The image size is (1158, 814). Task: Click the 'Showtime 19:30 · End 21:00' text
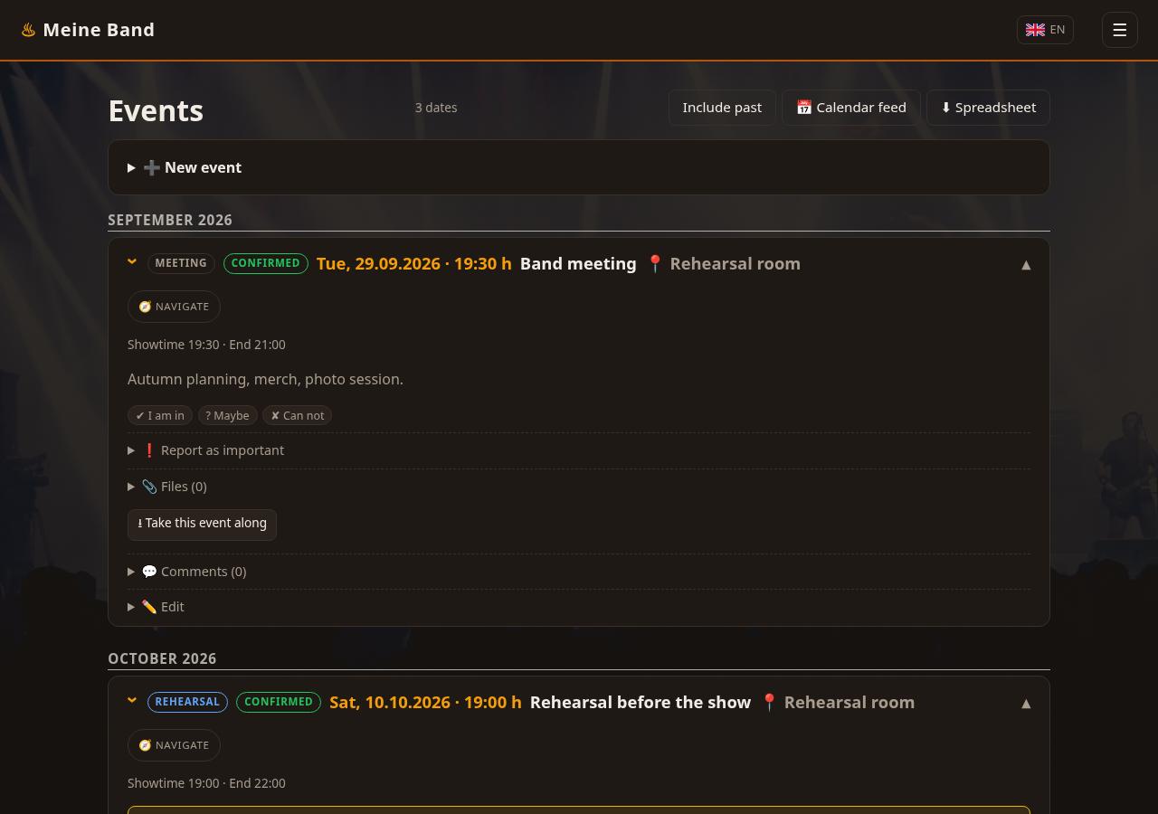206,345
